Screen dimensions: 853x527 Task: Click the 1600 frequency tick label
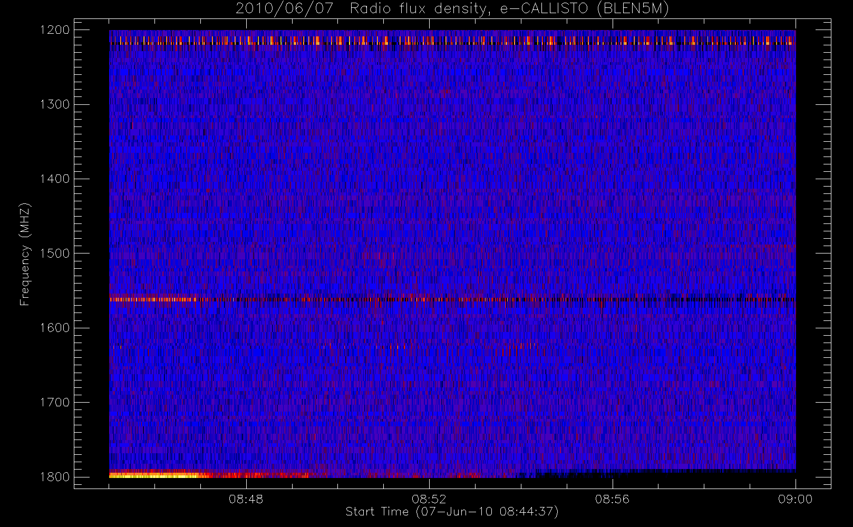click(x=55, y=328)
